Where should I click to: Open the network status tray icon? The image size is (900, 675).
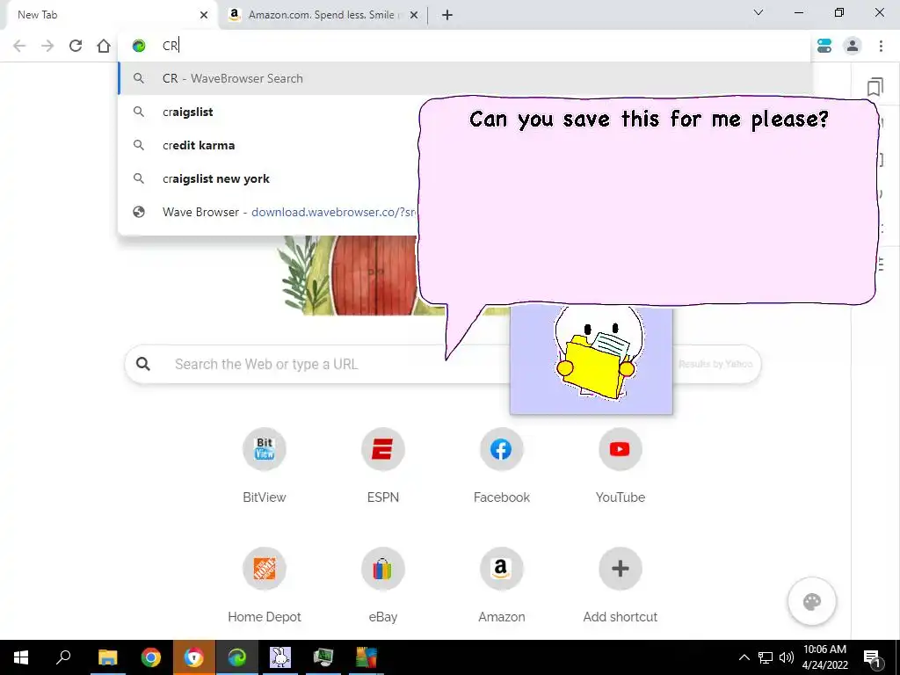[x=766, y=657]
